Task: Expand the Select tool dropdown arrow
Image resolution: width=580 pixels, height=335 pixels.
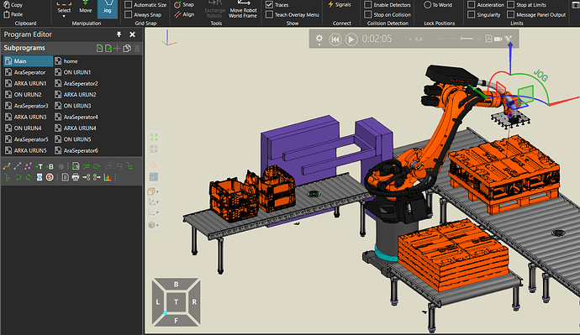Action: pyautogui.click(x=64, y=16)
